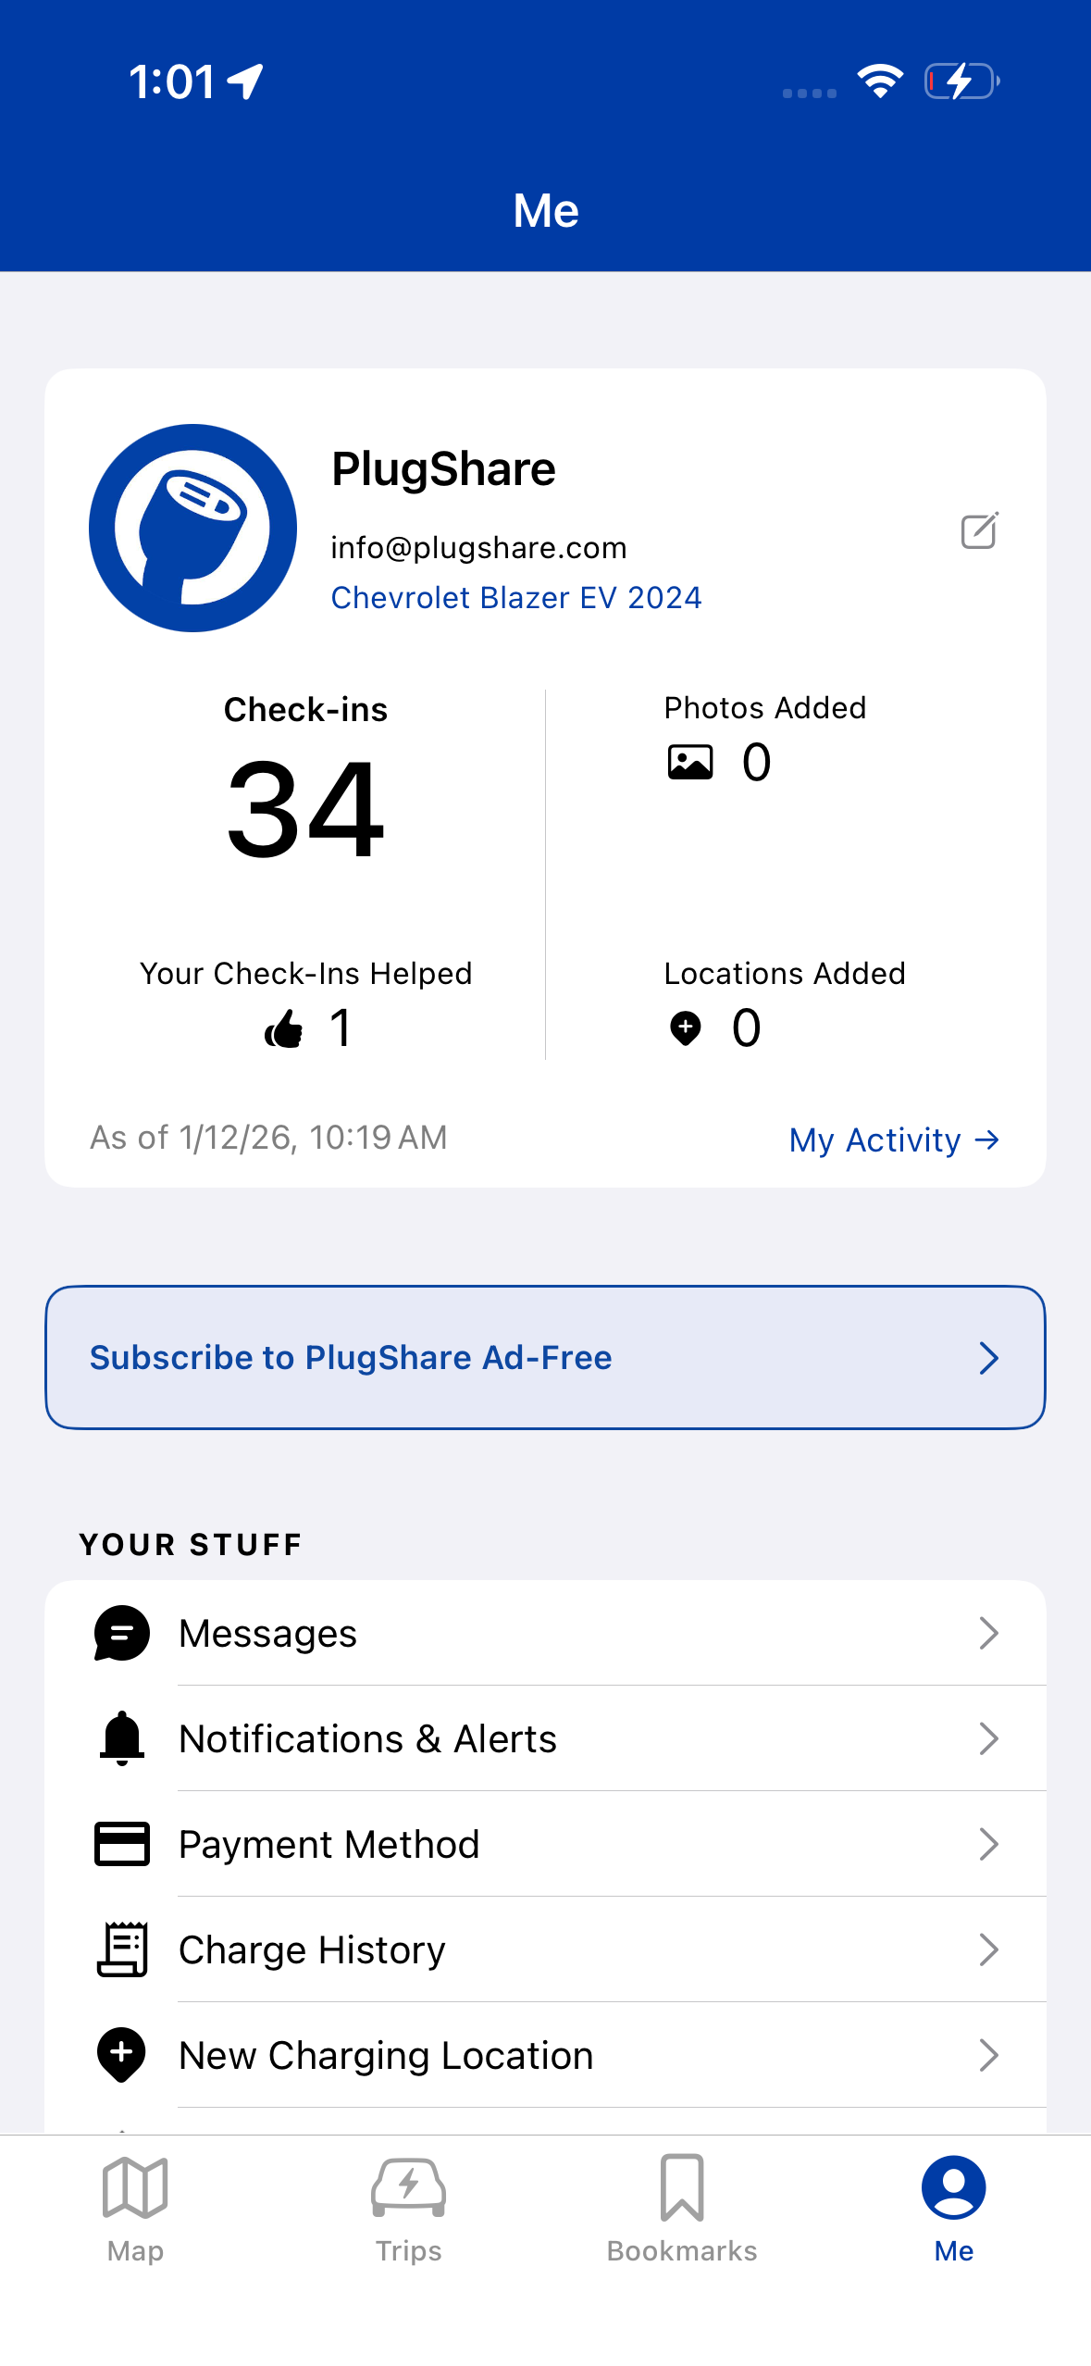Tap chevron beside Charge History

988,1949
